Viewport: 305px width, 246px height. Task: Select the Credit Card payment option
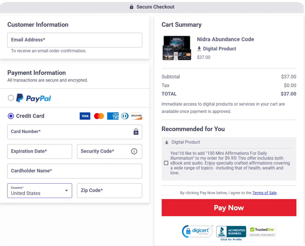pyautogui.click(x=11, y=116)
